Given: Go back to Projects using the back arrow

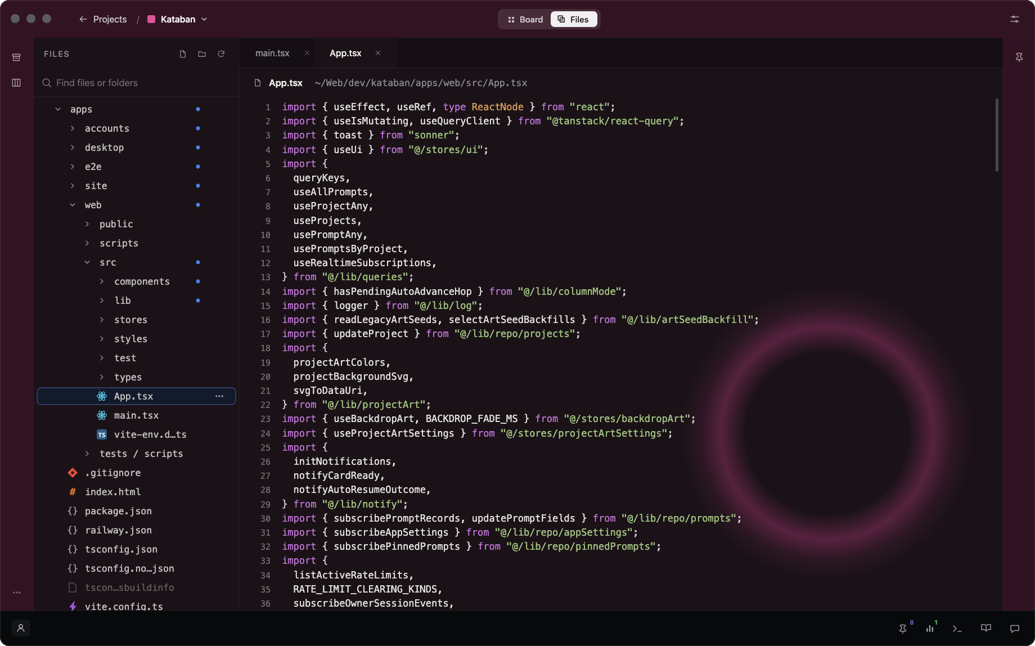Looking at the screenshot, I should point(83,19).
